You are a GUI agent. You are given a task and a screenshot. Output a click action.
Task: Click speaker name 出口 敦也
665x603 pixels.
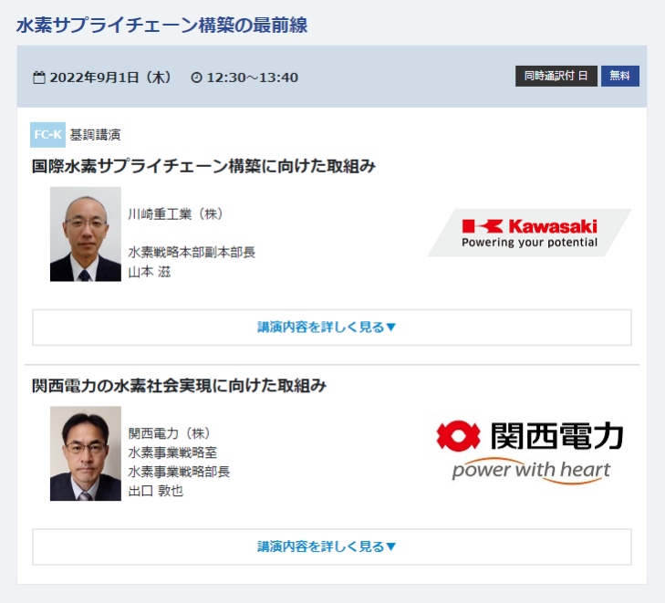click(x=156, y=491)
